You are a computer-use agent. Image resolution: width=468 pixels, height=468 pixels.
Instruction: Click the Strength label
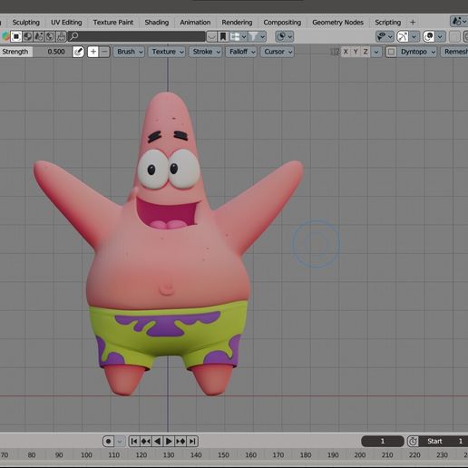pyautogui.click(x=15, y=52)
